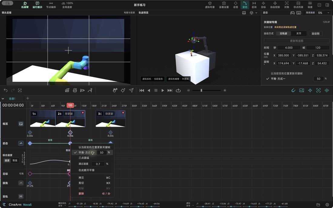Toggle 姿态 track curve button
Viewport: 333px width, 208px height.
point(21,144)
